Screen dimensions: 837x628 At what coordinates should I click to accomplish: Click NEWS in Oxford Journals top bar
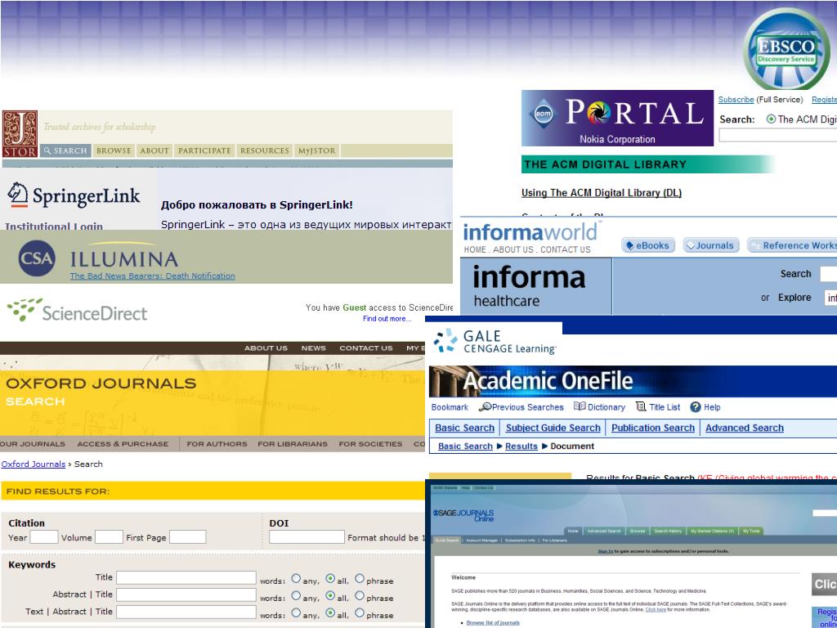pyautogui.click(x=313, y=348)
